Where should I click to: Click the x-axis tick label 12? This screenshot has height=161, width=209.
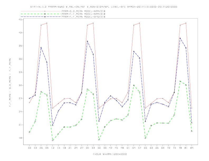pos(53,148)
